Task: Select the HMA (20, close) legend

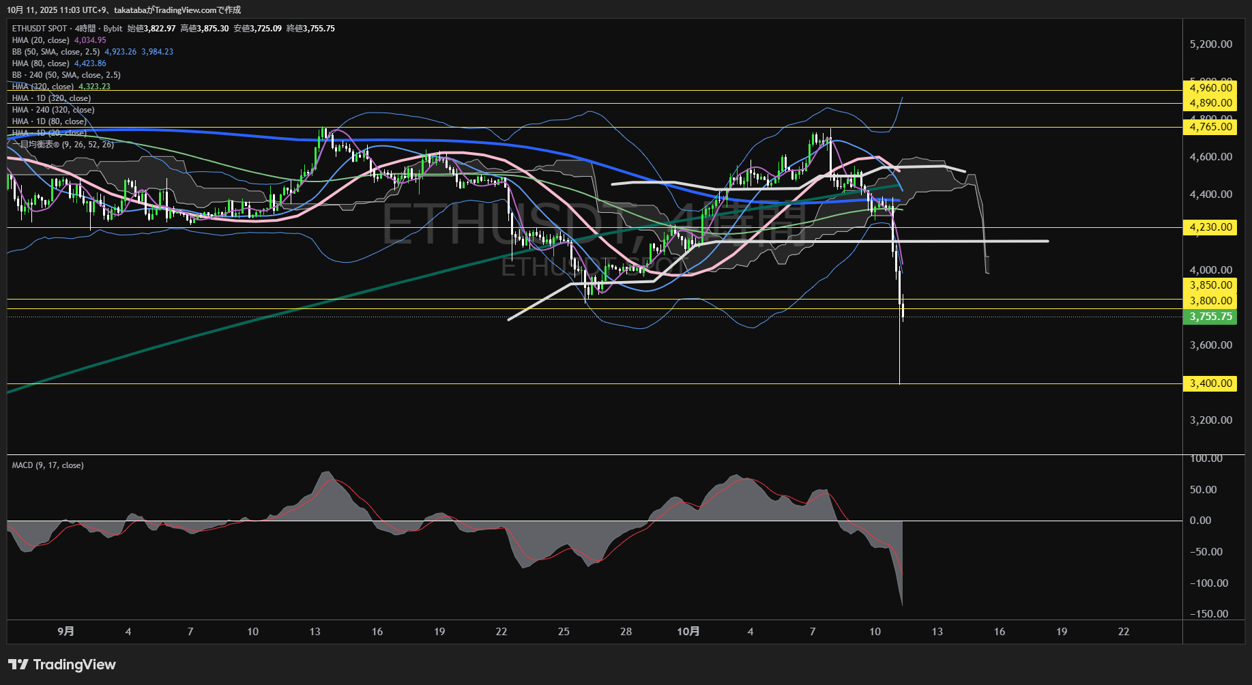Action: (x=41, y=40)
